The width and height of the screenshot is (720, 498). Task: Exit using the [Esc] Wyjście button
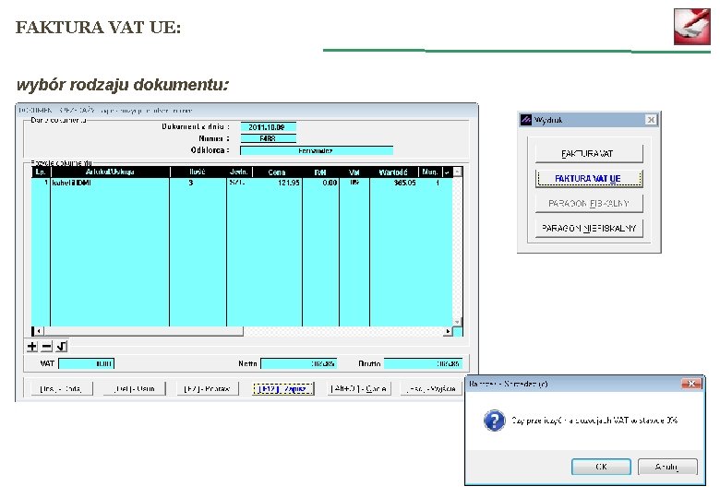pyautogui.click(x=431, y=389)
